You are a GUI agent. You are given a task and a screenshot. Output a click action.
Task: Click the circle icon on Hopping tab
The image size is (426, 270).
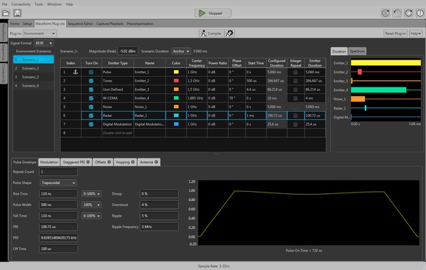tap(133, 162)
